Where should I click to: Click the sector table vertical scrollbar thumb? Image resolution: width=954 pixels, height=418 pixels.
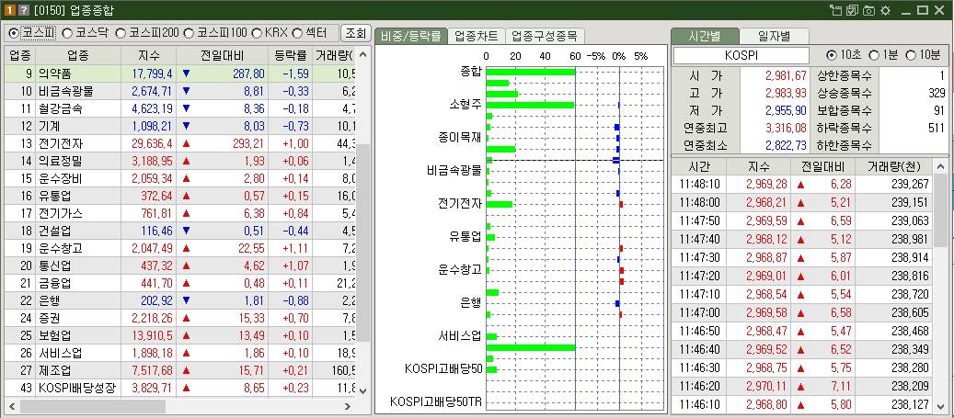coord(363,243)
